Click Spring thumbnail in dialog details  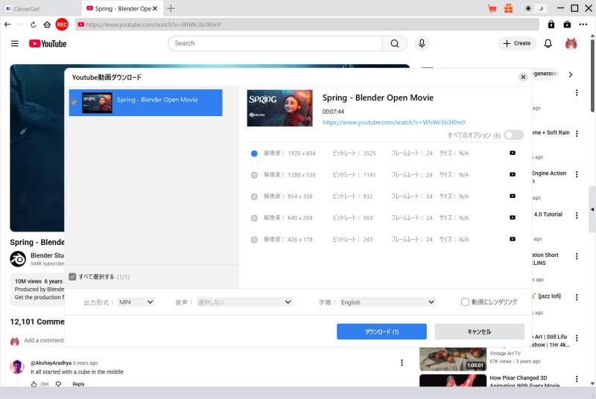pyautogui.click(x=280, y=108)
